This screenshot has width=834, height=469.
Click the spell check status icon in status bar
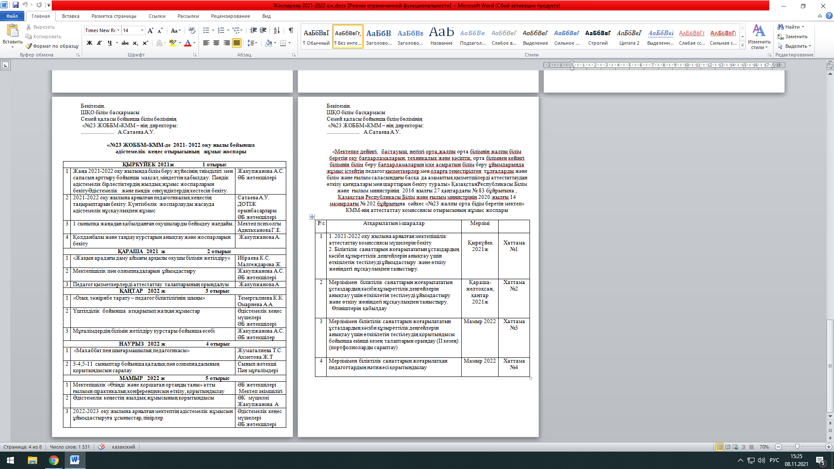(x=101, y=447)
